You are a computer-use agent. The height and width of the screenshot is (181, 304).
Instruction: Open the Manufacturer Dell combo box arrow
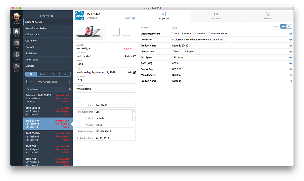pos(134,112)
